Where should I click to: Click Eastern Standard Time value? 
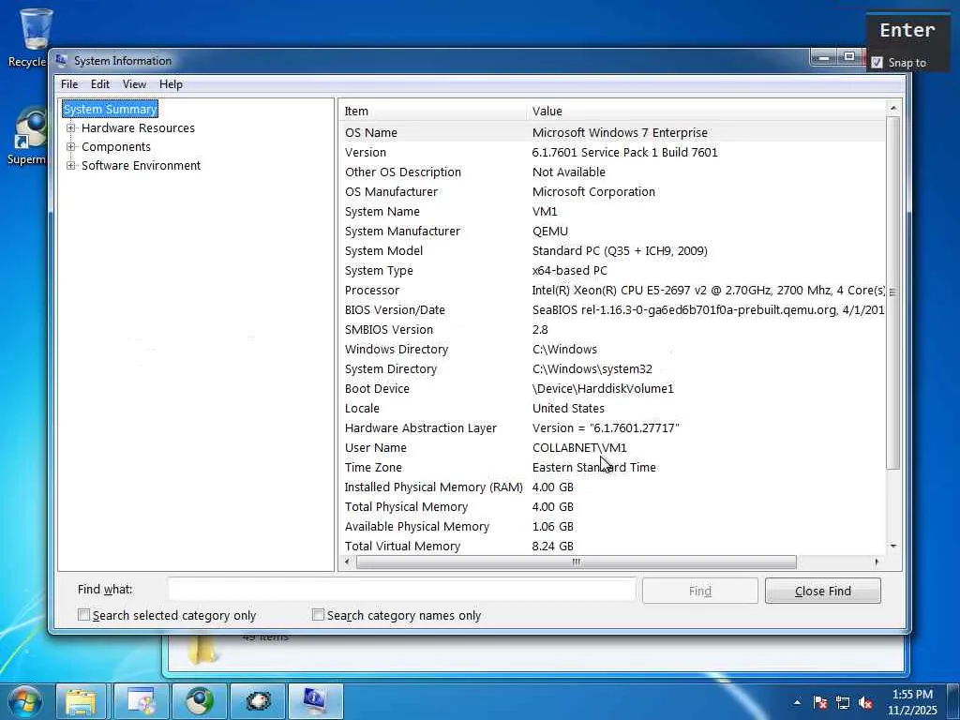593,467
